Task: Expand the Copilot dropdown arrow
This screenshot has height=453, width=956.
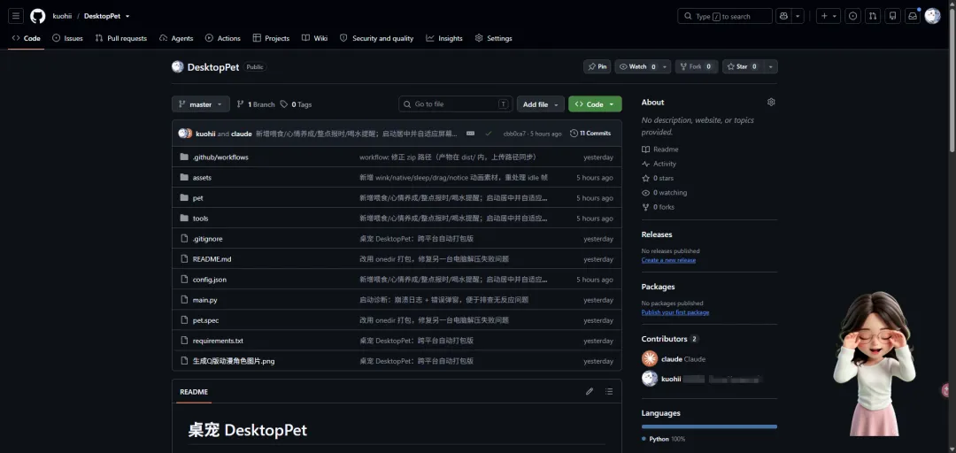Action: pyautogui.click(x=798, y=16)
